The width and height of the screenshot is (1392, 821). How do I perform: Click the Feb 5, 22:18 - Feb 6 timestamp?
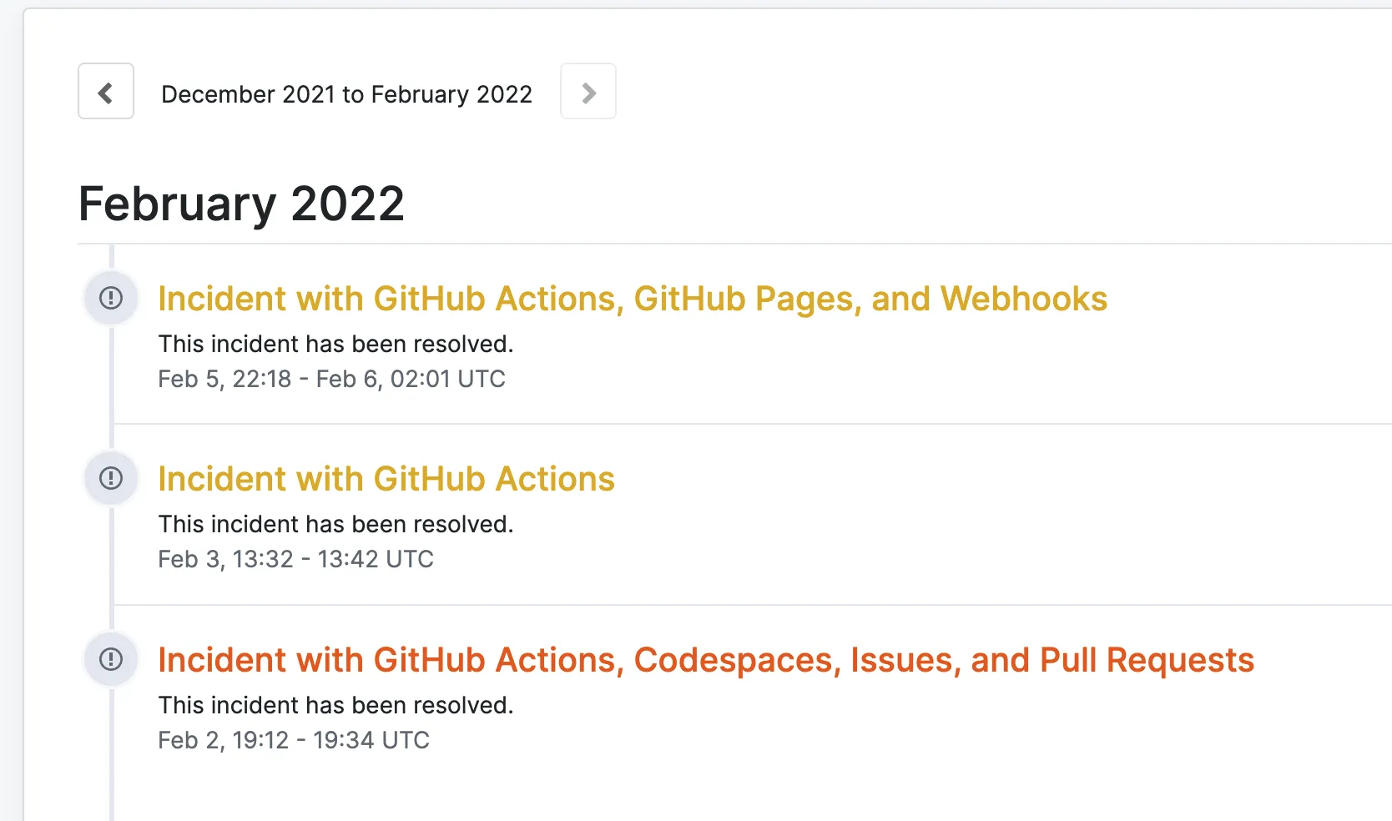coord(331,379)
